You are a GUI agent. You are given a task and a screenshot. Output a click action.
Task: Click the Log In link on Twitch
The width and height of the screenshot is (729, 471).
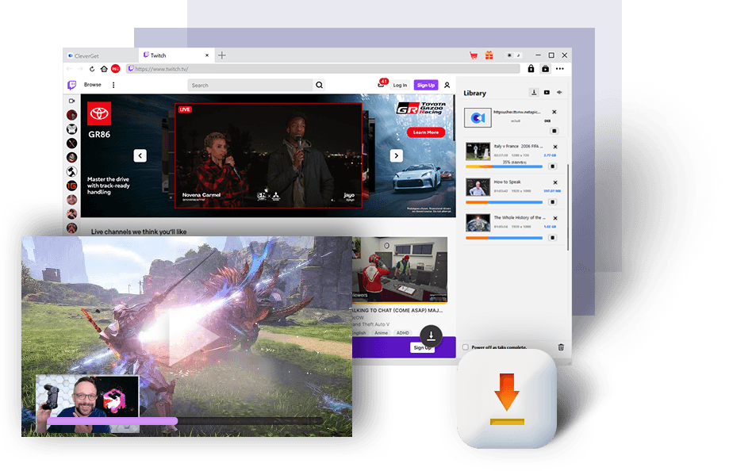coord(399,85)
